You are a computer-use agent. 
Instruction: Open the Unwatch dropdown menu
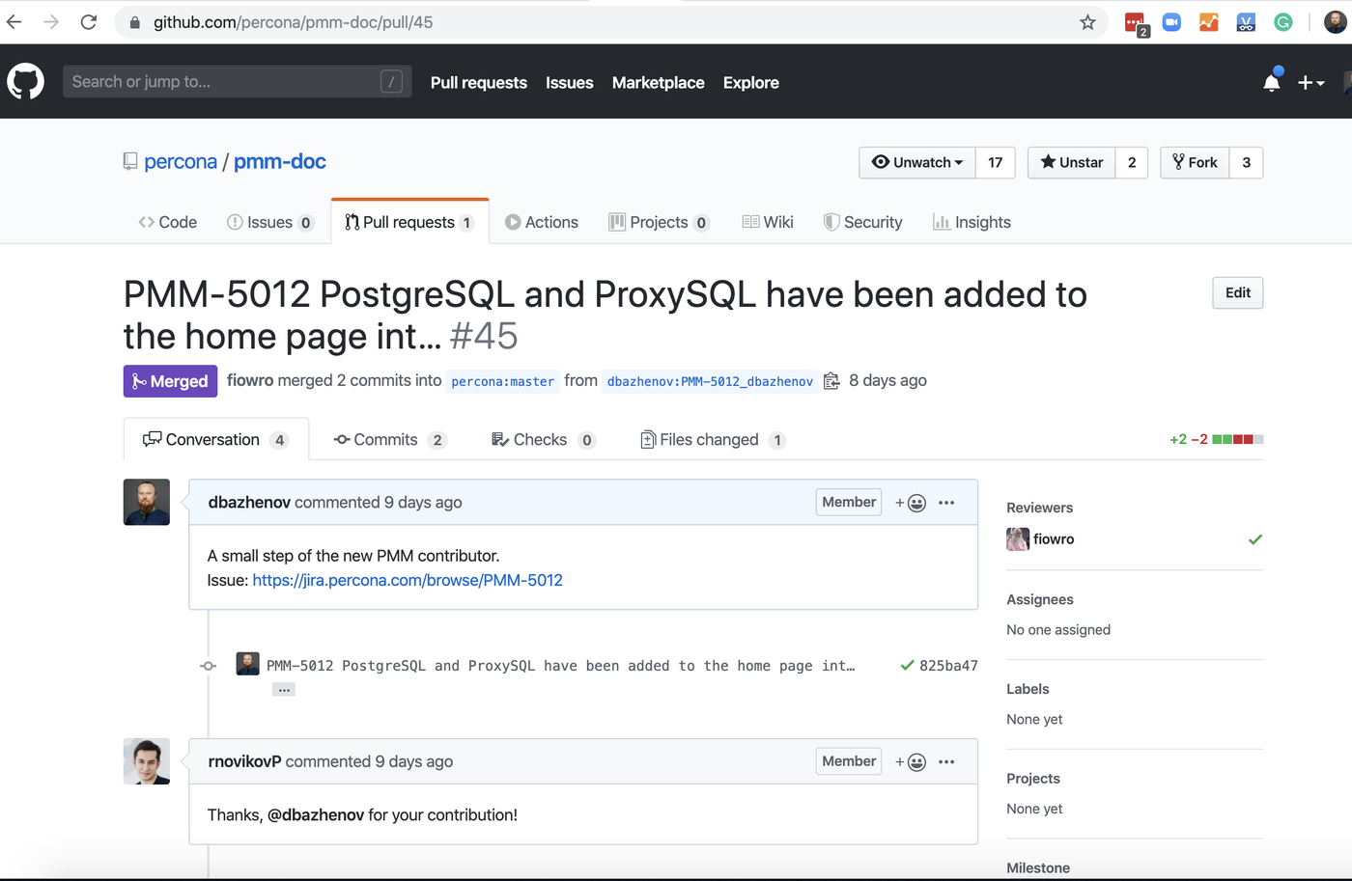915,162
